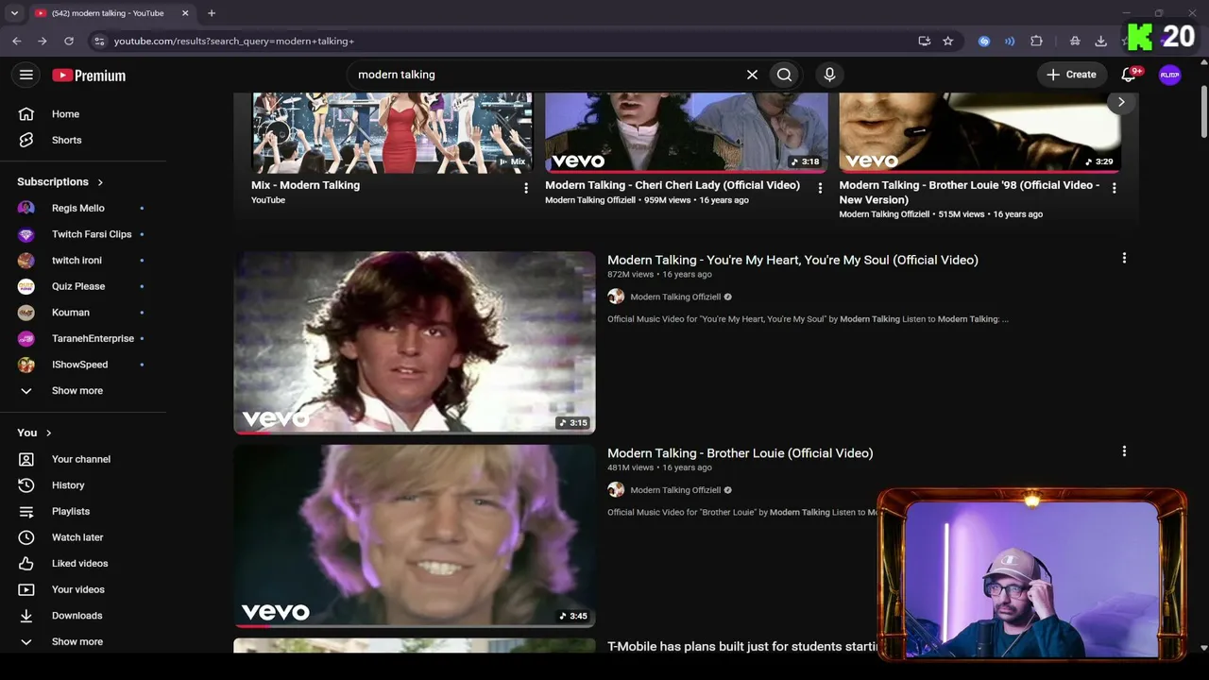Click the incognito icon in the toolbar

(1075, 41)
